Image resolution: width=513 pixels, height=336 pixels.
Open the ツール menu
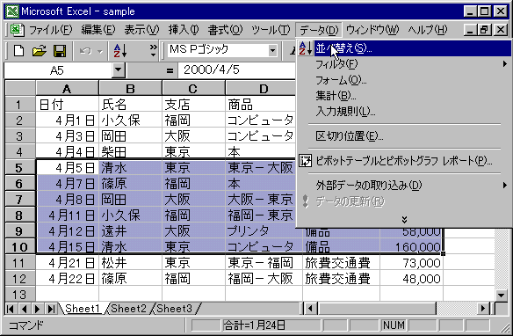click(271, 30)
